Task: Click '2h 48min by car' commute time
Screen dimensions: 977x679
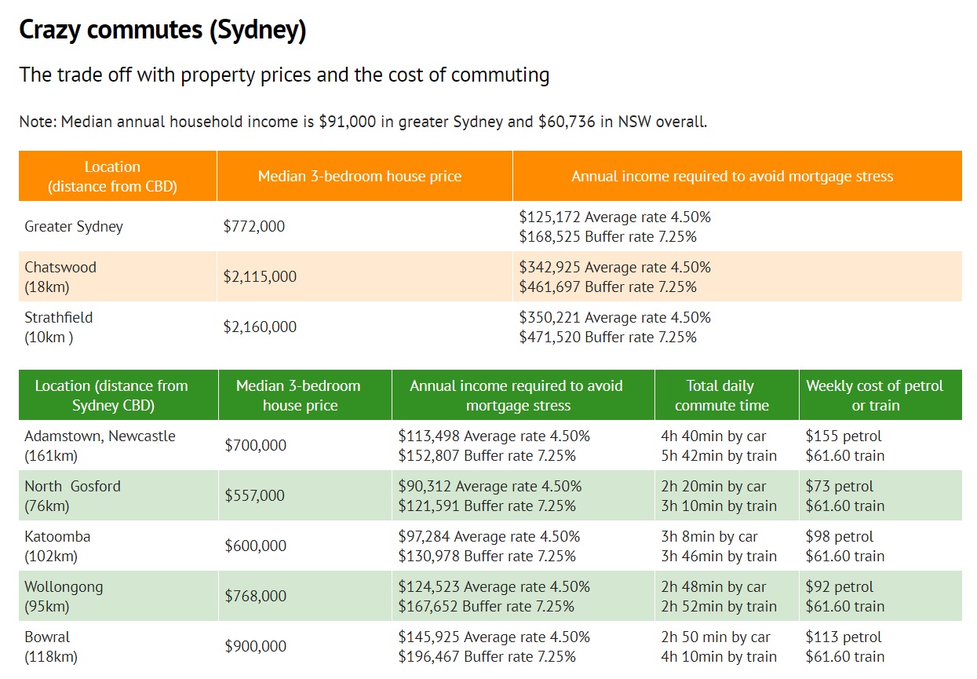Action: (x=714, y=587)
